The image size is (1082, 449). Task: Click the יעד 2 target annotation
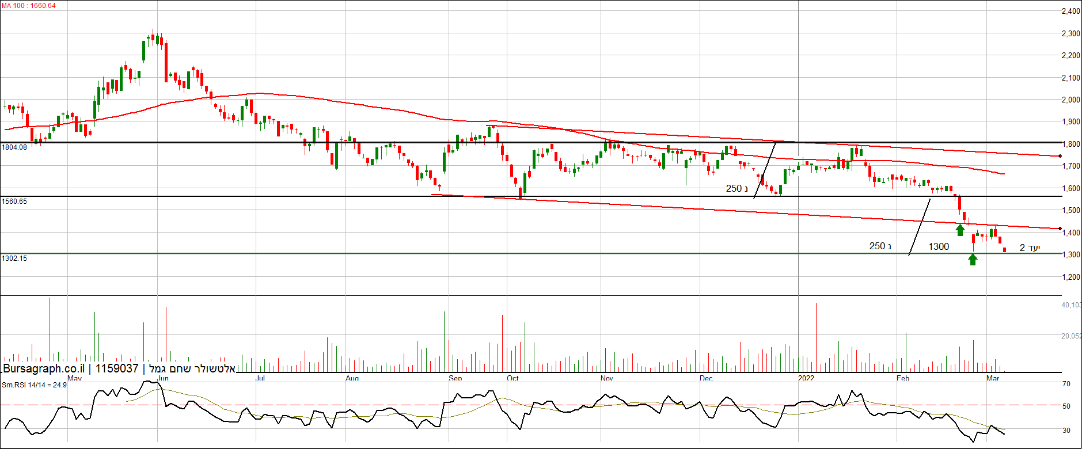[x=1030, y=248]
